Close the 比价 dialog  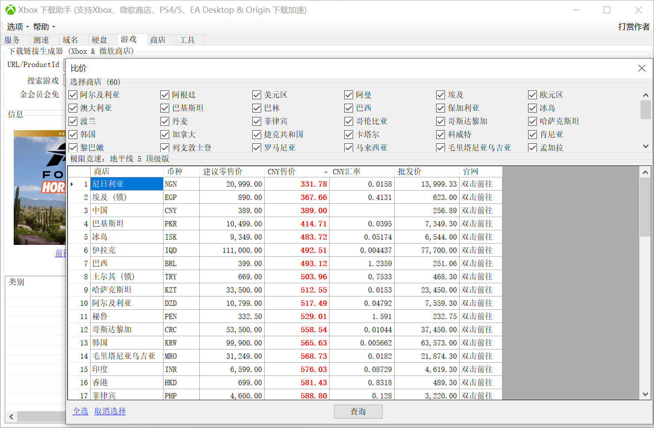pyautogui.click(x=642, y=68)
